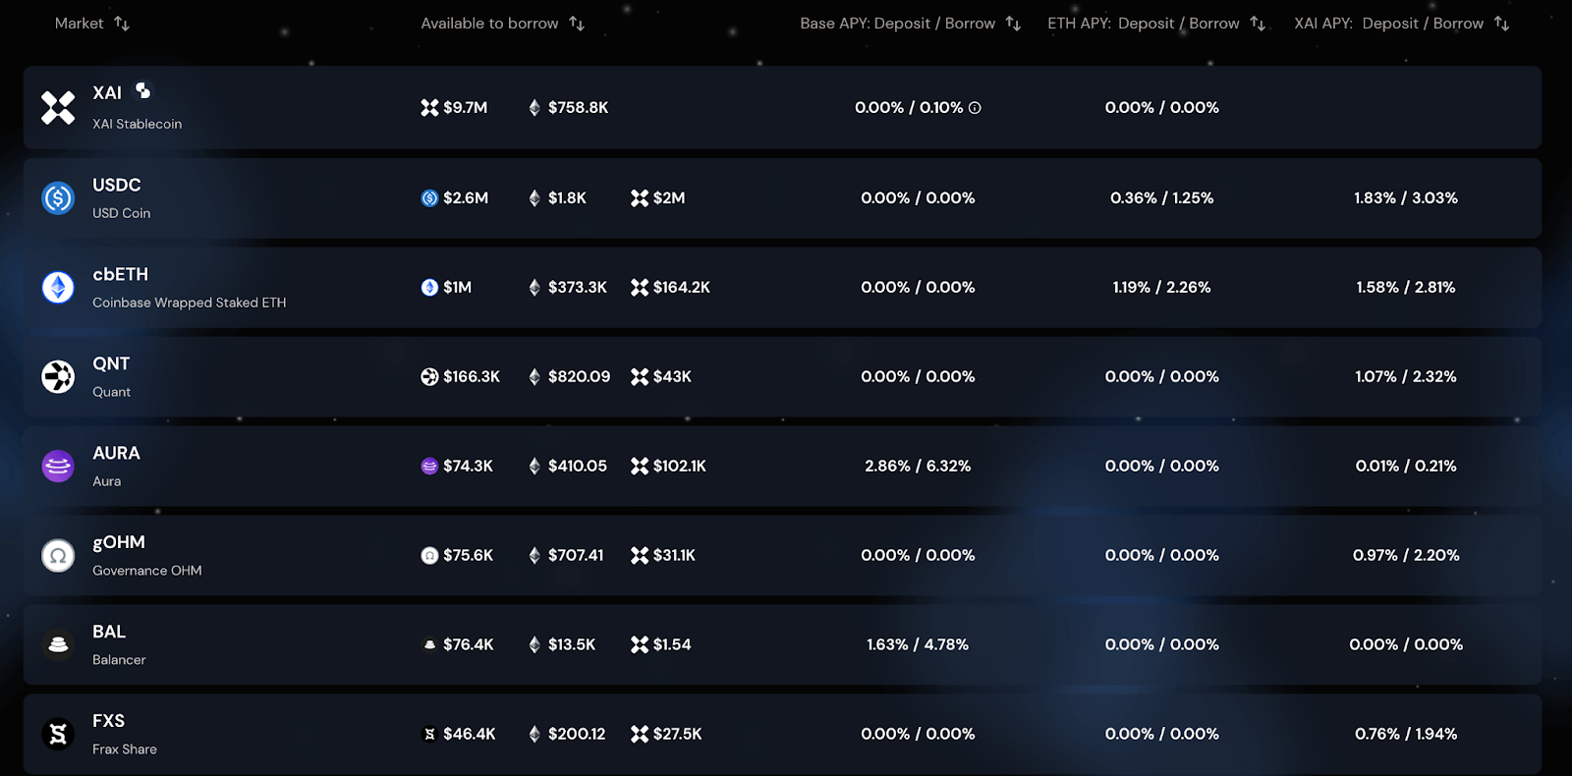
Task: Sort by Available to borrow arrows
Action: (x=577, y=23)
